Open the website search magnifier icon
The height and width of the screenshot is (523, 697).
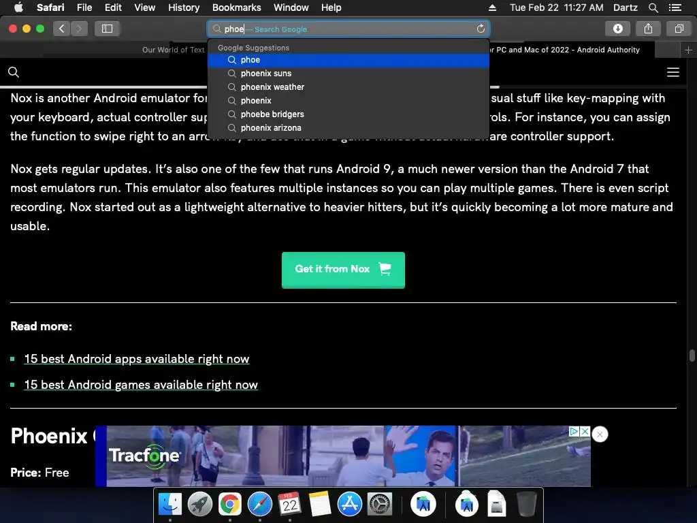tap(14, 72)
